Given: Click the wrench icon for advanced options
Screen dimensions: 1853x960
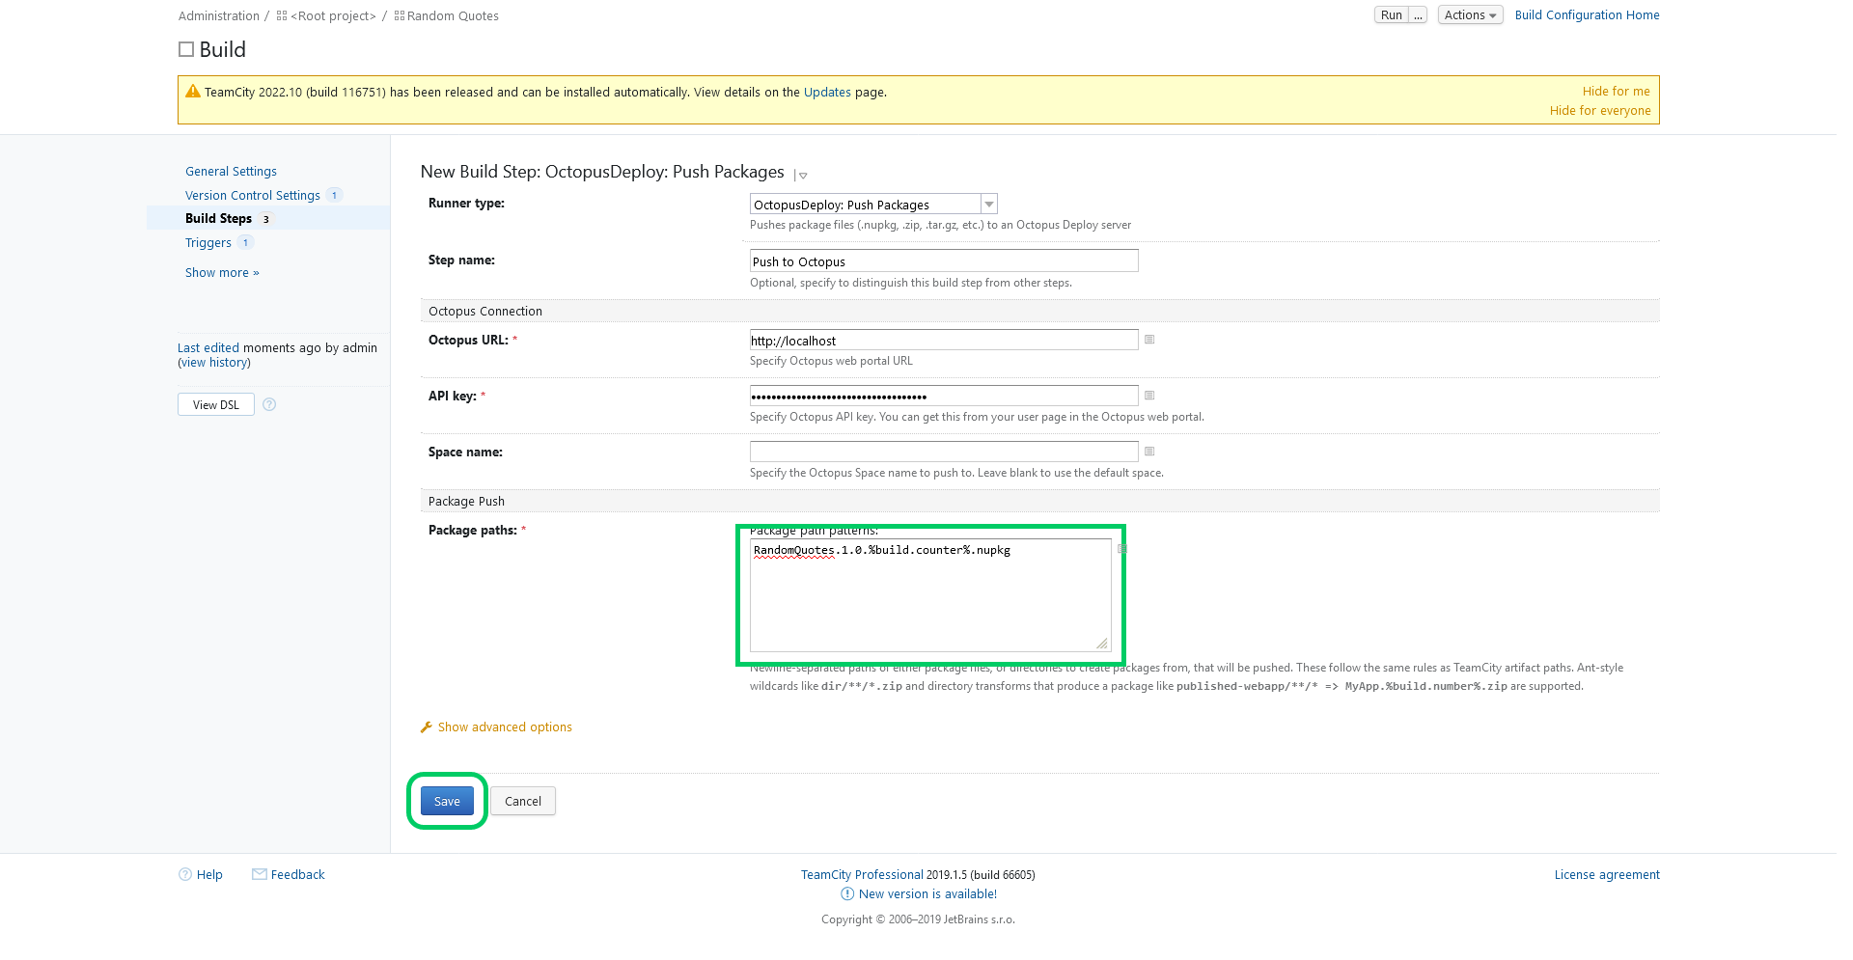Looking at the screenshot, I should [x=427, y=727].
